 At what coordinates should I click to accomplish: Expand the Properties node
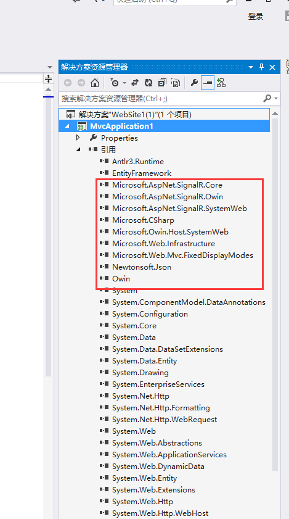click(78, 138)
